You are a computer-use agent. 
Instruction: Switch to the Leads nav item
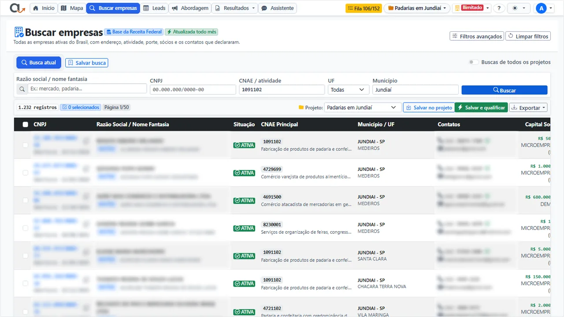[x=155, y=8]
